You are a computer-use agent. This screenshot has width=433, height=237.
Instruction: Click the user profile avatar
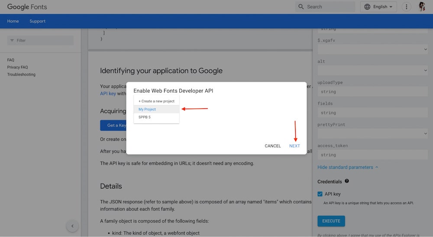tap(422, 7)
